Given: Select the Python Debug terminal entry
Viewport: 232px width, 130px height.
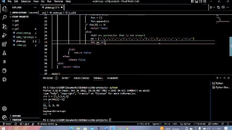Looking at the screenshot, I should pos(221,87).
